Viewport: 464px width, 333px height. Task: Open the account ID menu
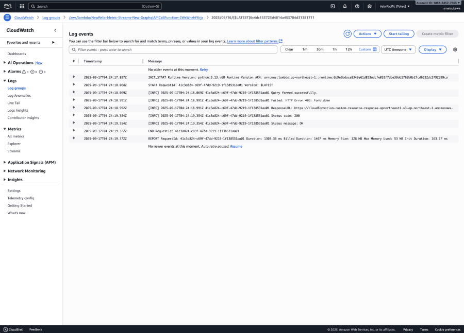pos(439,3)
